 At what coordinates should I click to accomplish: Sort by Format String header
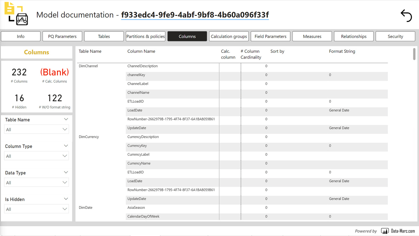342,51
